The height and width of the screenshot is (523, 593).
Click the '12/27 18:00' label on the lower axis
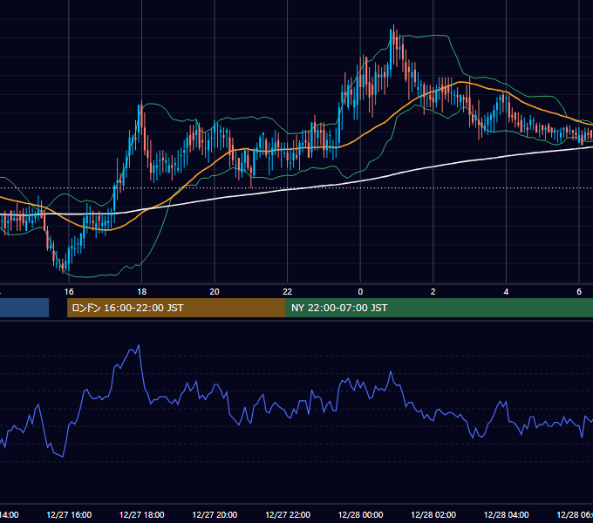pos(142,514)
